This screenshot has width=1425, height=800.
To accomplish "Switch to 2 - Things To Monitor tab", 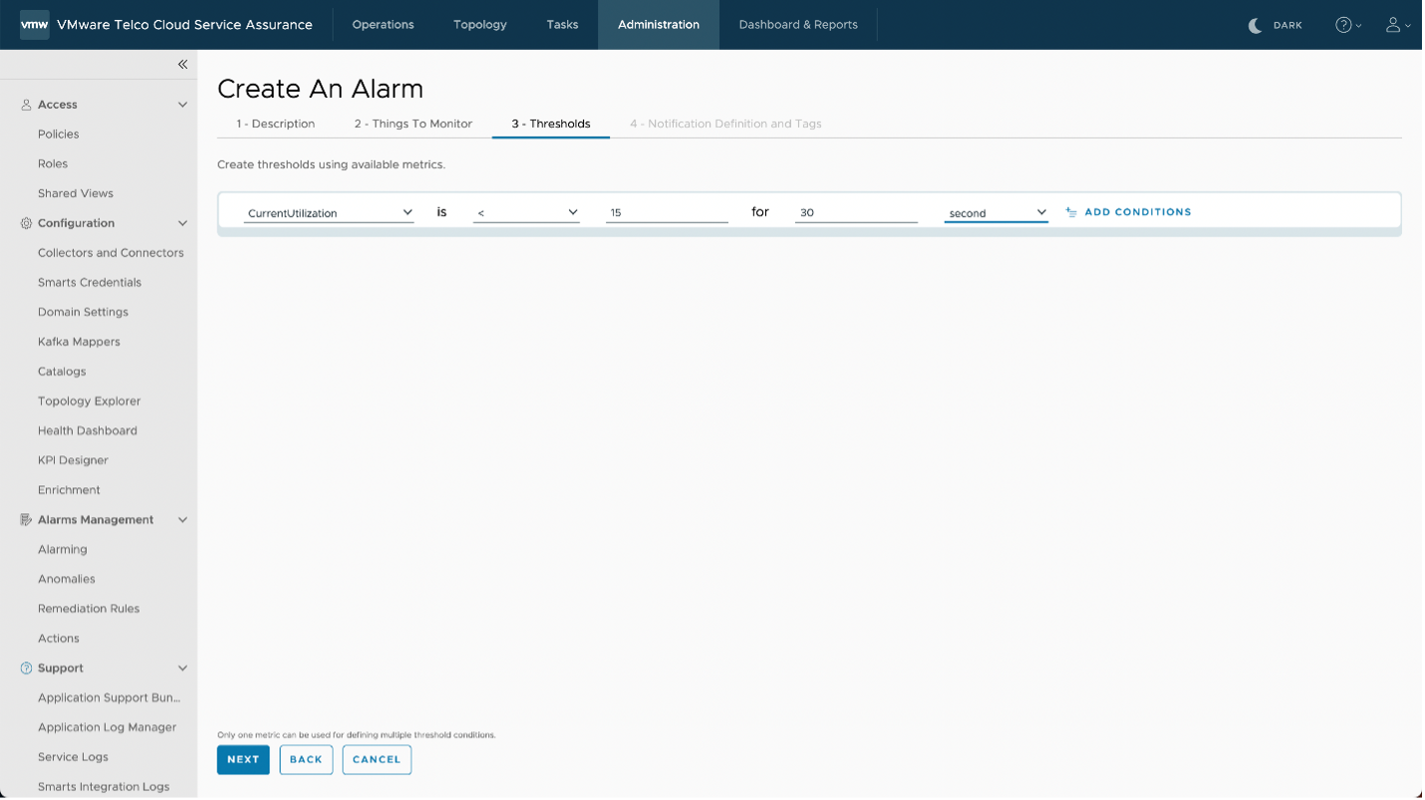I will (x=414, y=124).
